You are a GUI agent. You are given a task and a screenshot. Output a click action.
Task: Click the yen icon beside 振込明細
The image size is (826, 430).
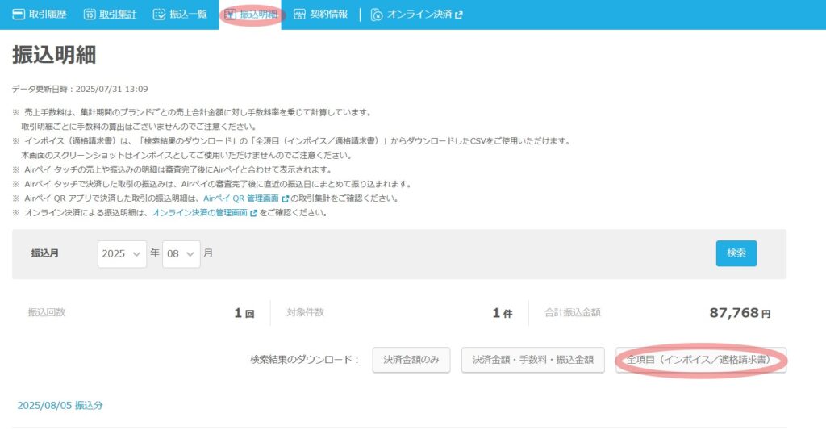pyautogui.click(x=231, y=15)
